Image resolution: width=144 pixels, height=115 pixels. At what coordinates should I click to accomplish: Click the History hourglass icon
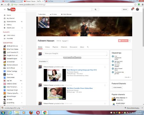[4, 25]
